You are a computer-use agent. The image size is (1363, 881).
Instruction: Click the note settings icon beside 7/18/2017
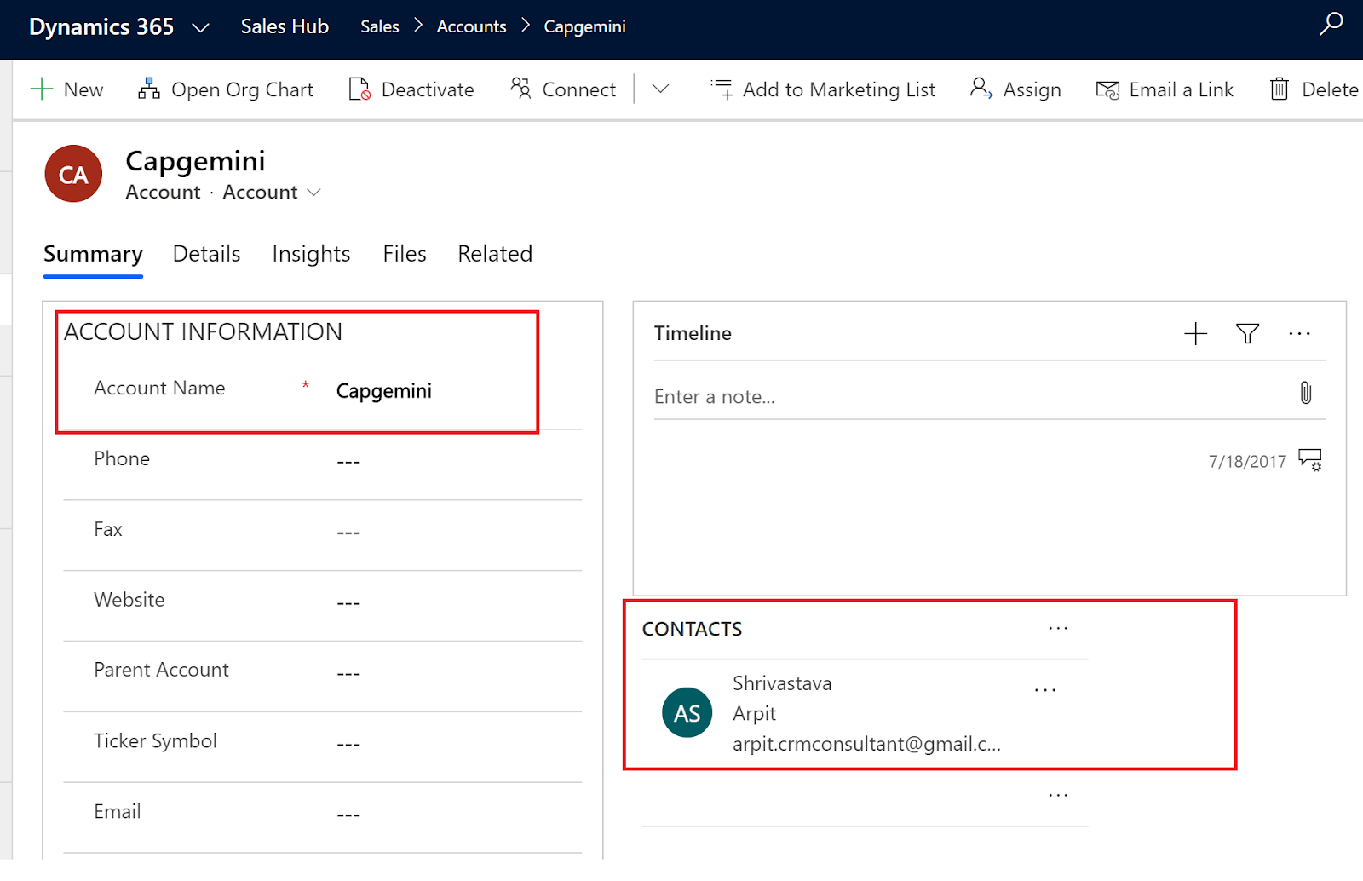coord(1310,460)
